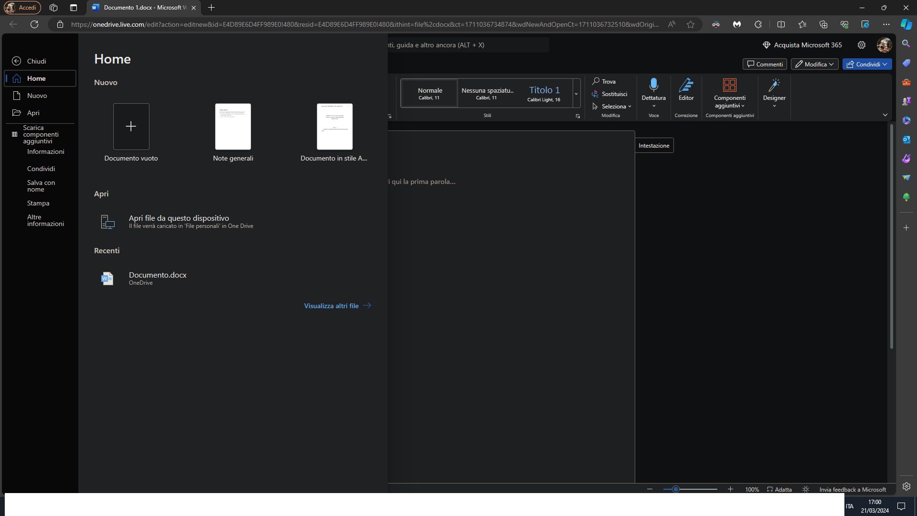Click the search box in Word header
This screenshot has width=917, height=516.
[x=468, y=45]
